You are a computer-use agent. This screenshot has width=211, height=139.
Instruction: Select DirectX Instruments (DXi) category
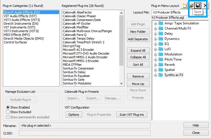point(21,24)
